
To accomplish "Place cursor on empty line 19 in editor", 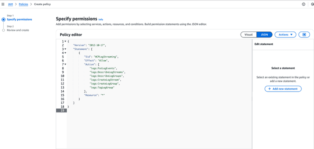I will point(134,110).
